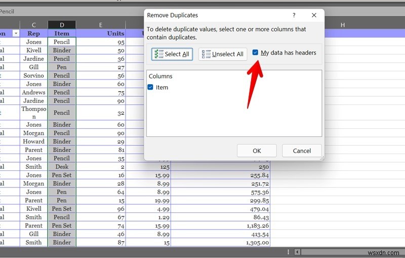Select the cell with value 125
This screenshot has height=258, width=405.
click(148, 167)
